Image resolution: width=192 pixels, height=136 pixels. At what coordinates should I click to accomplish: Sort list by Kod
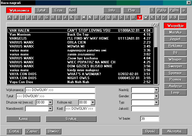click(72, 10)
